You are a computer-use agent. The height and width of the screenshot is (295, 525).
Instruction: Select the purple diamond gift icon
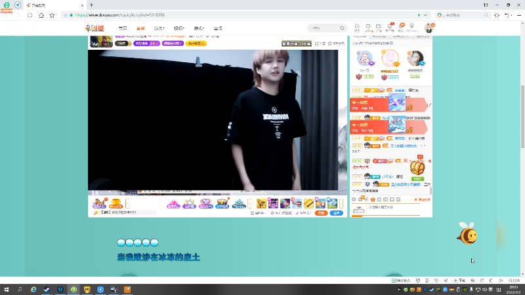(x=205, y=203)
